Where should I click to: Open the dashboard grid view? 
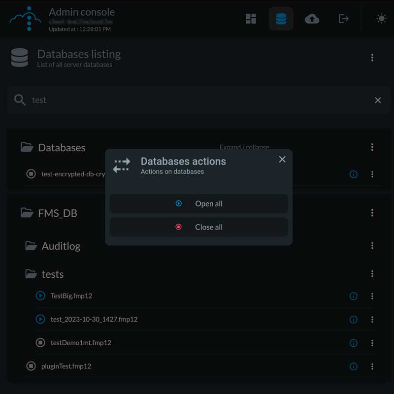tap(251, 19)
